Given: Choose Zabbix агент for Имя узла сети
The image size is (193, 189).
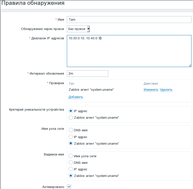Looking at the screenshot, I should pos(71,143).
